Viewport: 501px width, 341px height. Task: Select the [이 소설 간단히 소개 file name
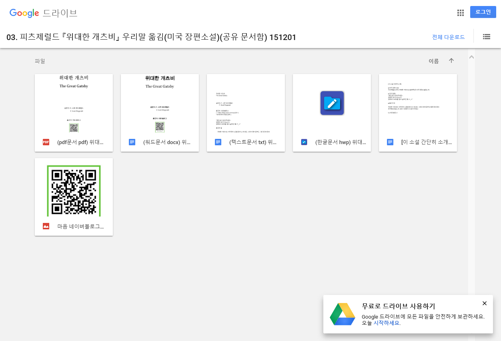[x=427, y=142]
